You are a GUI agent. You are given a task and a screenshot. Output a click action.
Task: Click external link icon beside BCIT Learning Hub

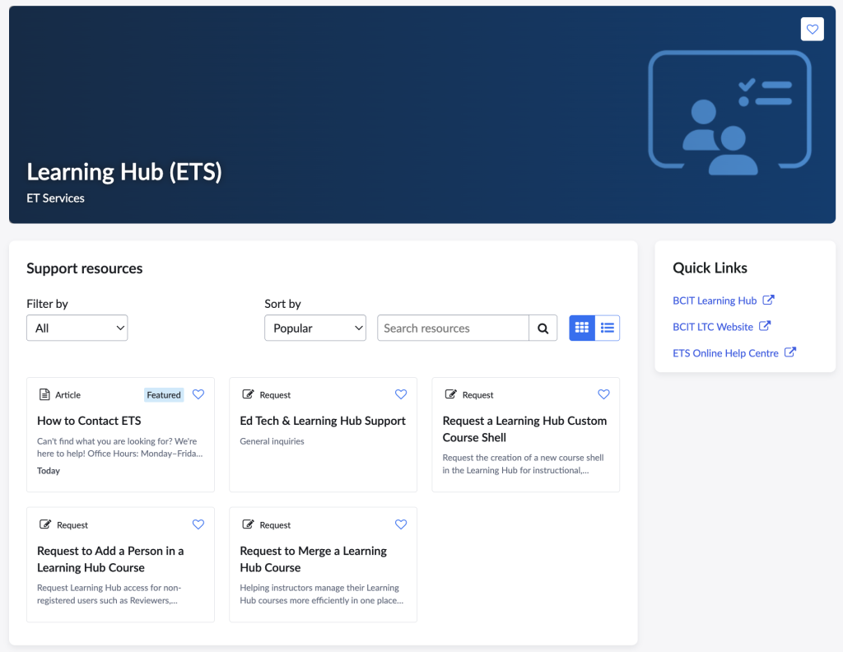click(769, 300)
